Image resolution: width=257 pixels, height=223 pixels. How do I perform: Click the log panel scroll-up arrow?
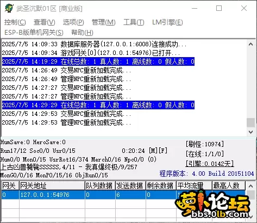point(251,44)
